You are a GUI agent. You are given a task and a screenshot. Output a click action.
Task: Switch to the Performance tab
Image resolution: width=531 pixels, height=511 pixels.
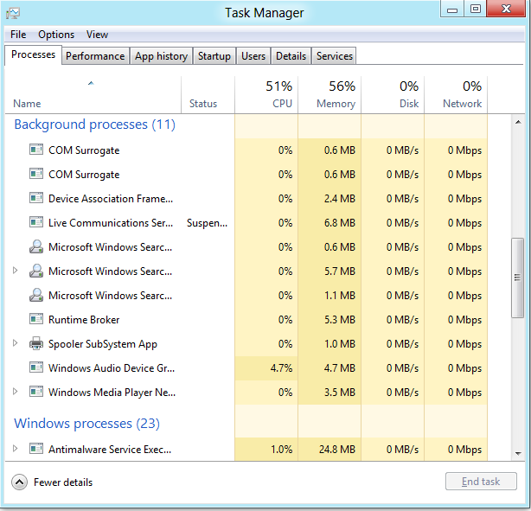coord(95,56)
